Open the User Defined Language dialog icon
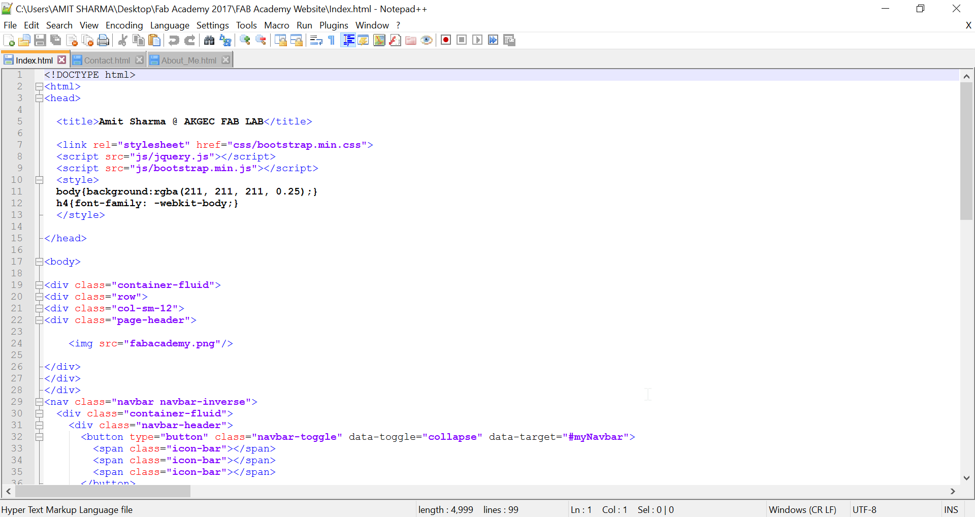Viewport: 975px width, 517px height. (x=363, y=40)
